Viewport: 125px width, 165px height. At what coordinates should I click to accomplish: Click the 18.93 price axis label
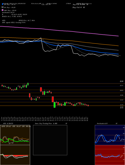click(x=121, y=95)
